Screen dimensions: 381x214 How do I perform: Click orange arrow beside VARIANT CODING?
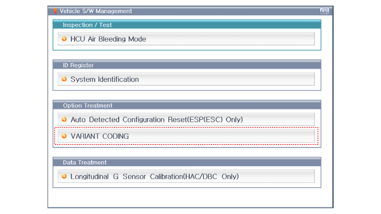coord(64,136)
